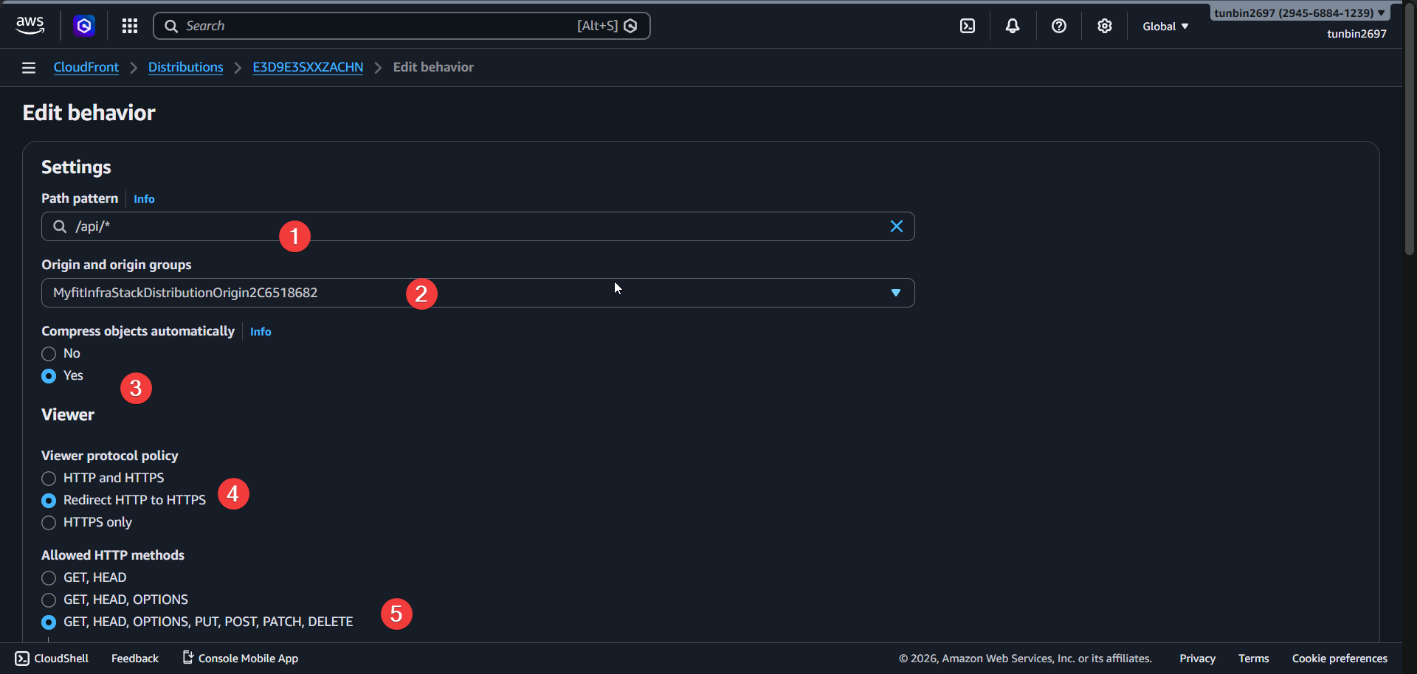Image resolution: width=1417 pixels, height=674 pixels.
Task: Open the help question-mark icon
Action: (x=1059, y=26)
